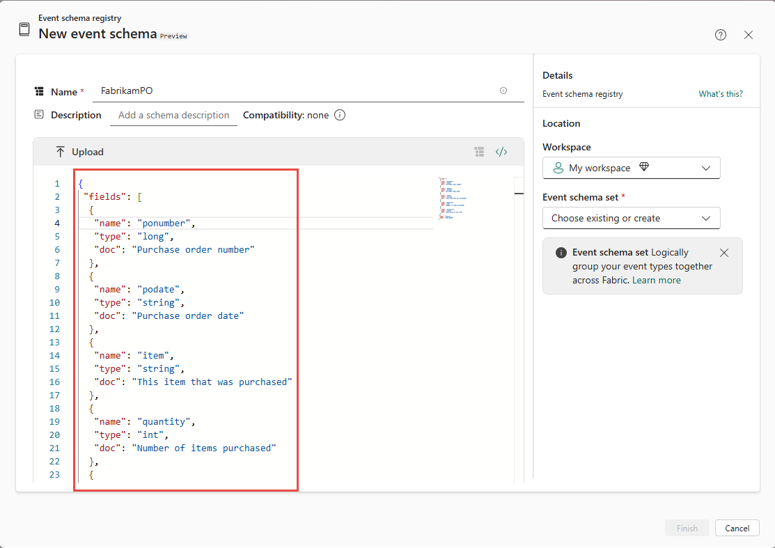Switch to code view of the schema

pyautogui.click(x=501, y=151)
